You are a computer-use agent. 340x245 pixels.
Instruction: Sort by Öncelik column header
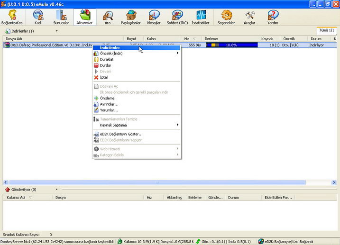294,39
